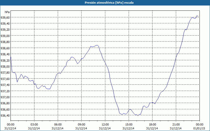Screen dimensions: 210x131
Task: Click the 03:00 time axis label
Action: pyautogui.click(x=34, y=125)
